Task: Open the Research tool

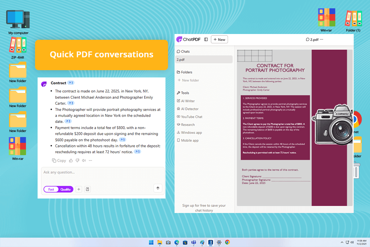Action: 186,125
